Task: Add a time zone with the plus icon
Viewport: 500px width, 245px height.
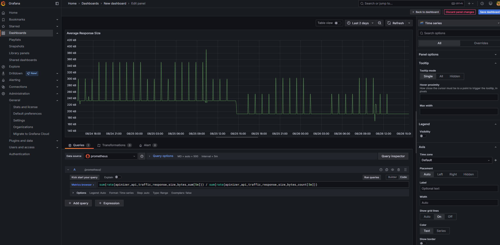Action: click(496, 160)
